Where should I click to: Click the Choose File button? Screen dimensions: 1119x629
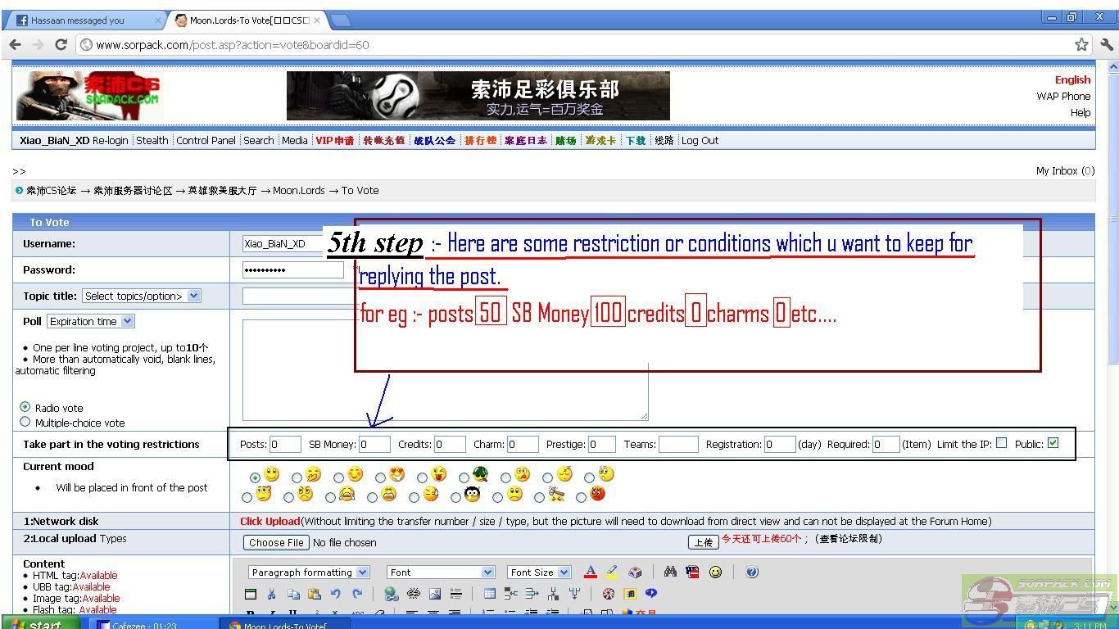[x=276, y=542]
